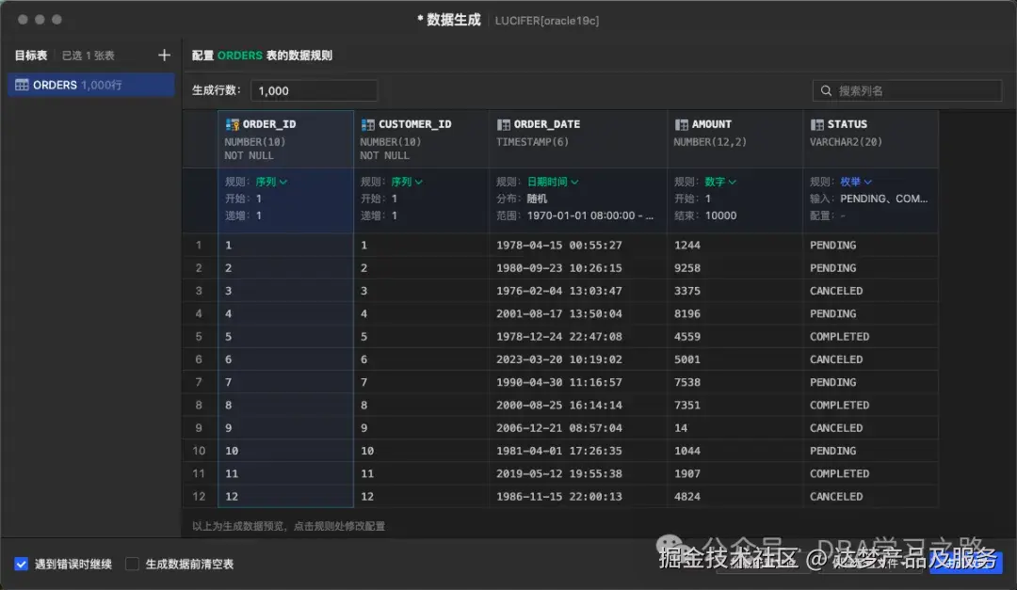Select the 目标表 panel header

pyautogui.click(x=30, y=55)
